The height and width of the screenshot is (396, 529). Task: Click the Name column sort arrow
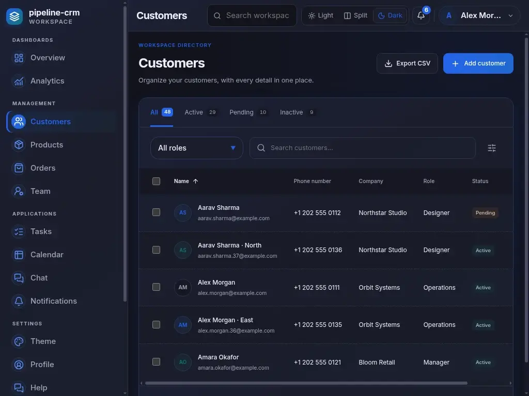tap(195, 181)
